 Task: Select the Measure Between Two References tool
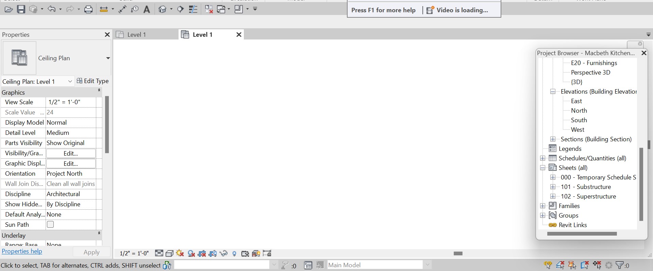coord(104,10)
